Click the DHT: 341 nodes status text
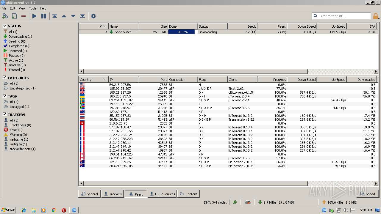The height and width of the screenshot is (214, 381). click(x=216, y=202)
